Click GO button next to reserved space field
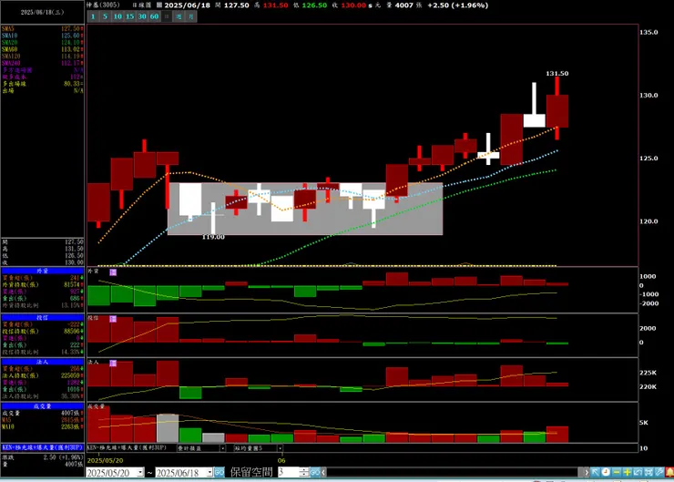 click(x=315, y=472)
